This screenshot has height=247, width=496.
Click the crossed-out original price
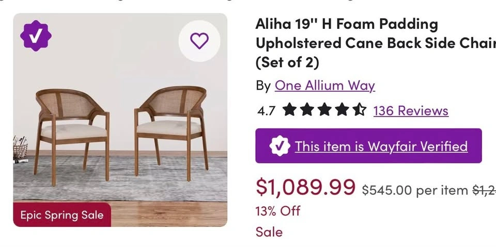pos(484,190)
